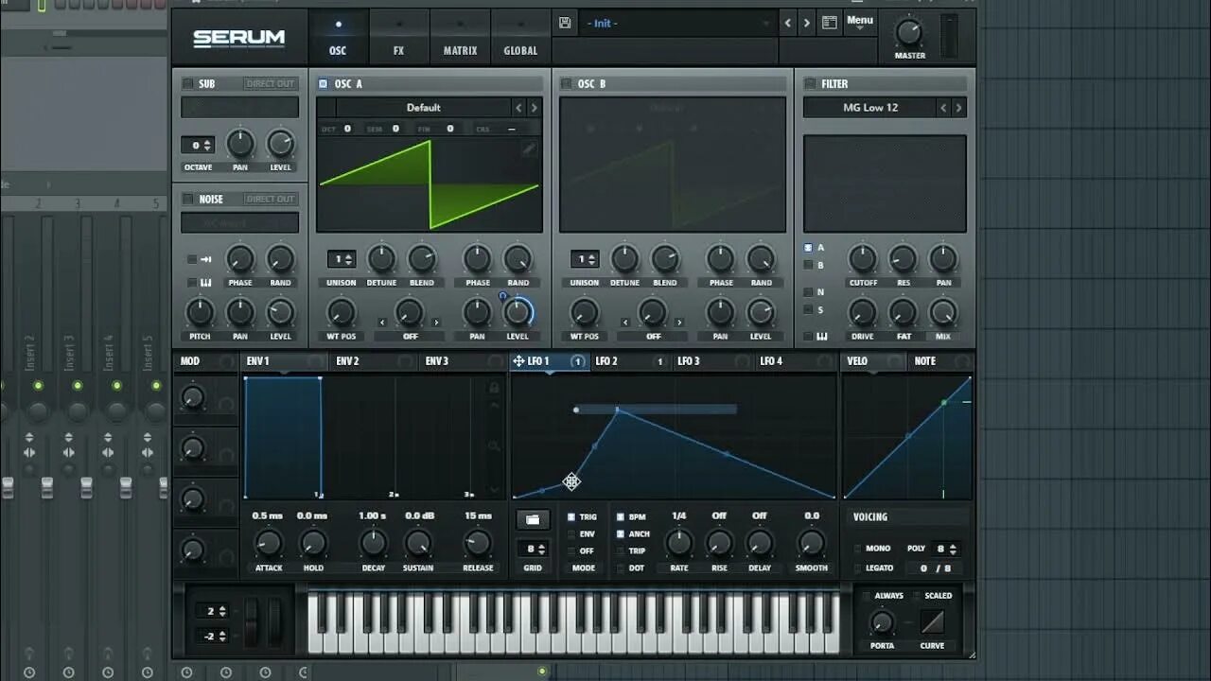Click the LFO 1 folder preset icon

pos(533,519)
